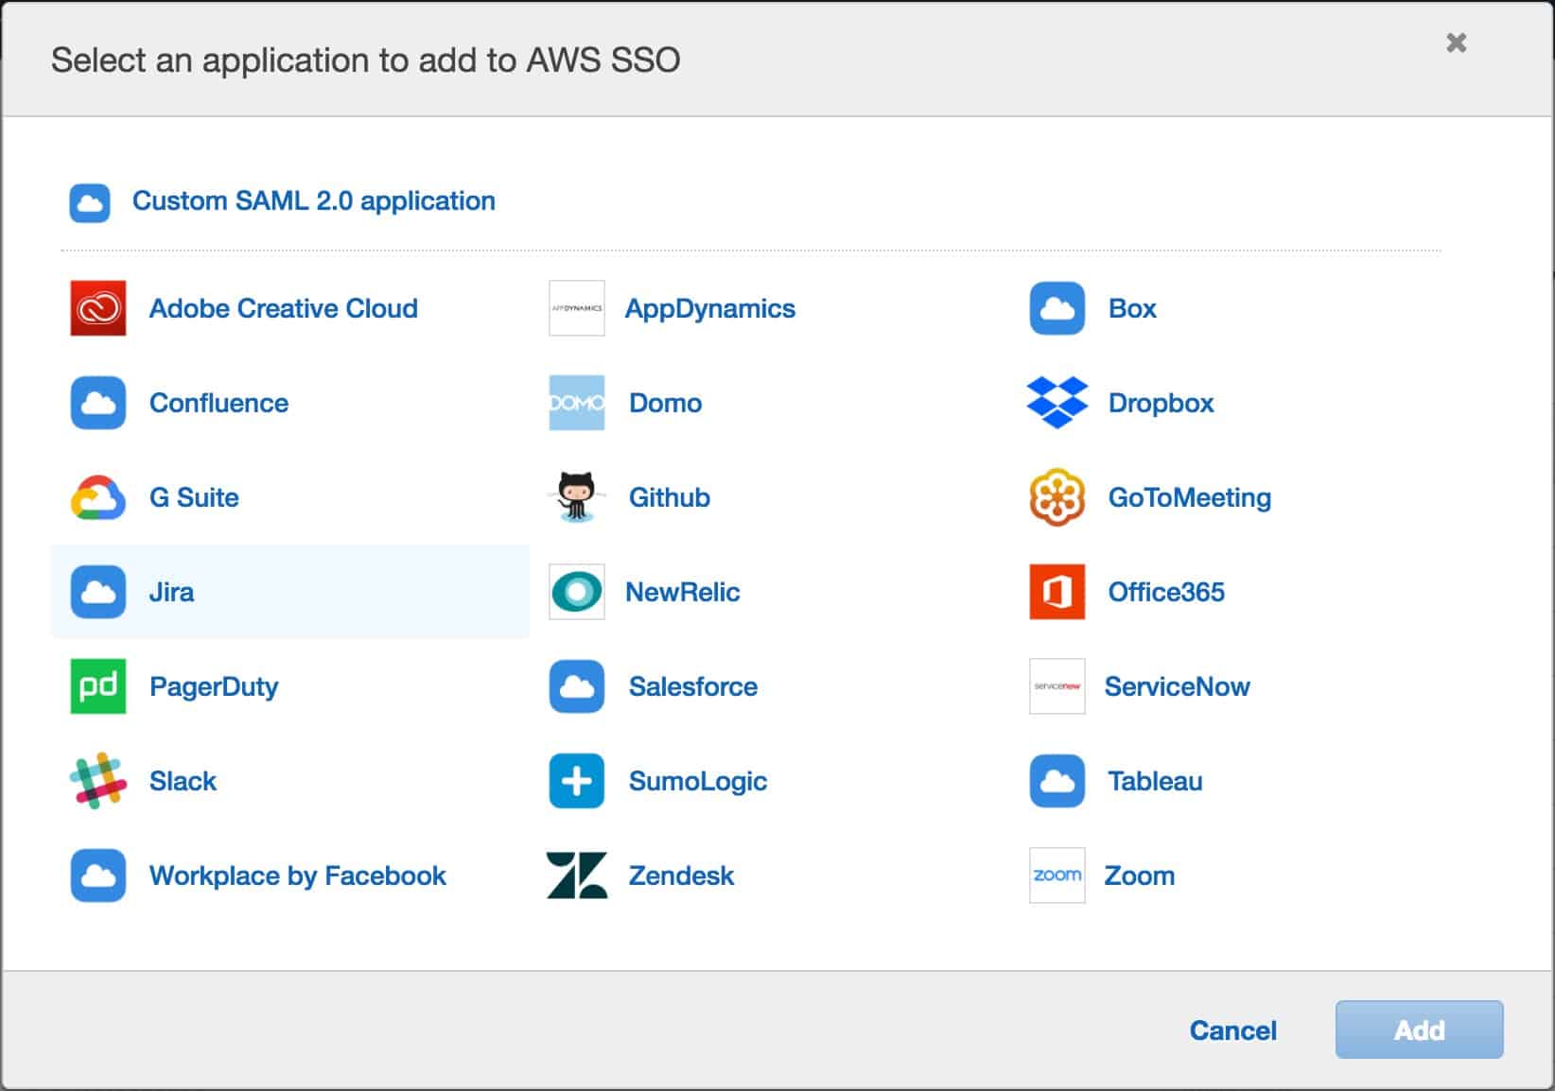Choose the AppDynamics text link
The height and width of the screenshot is (1091, 1555).
click(x=710, y=309)
